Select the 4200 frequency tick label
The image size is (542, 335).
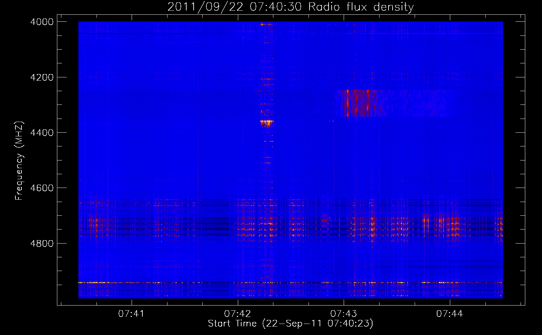42,77
